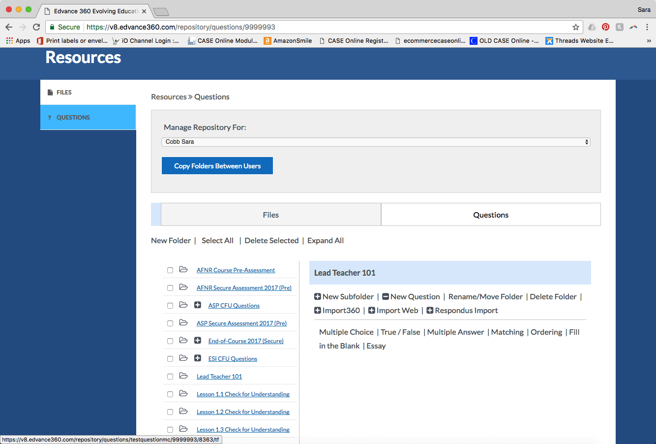Open the Manage Repository For user dropdown

coord(376,142)
